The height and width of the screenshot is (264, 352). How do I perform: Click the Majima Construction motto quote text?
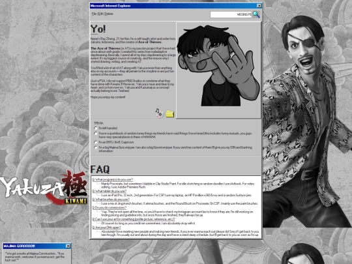(35, 257)
